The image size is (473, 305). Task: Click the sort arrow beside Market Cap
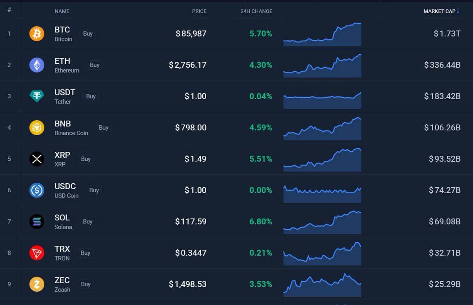[458, 11]
